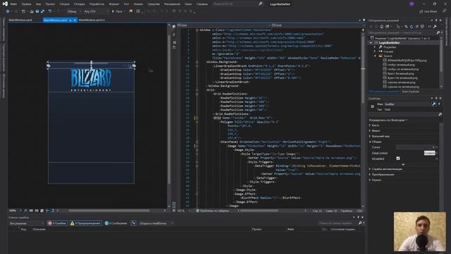Click swap panes icon between designer and XAML
Image resolution: width=451 pixels, height=254 pixels.
point(174,34)
